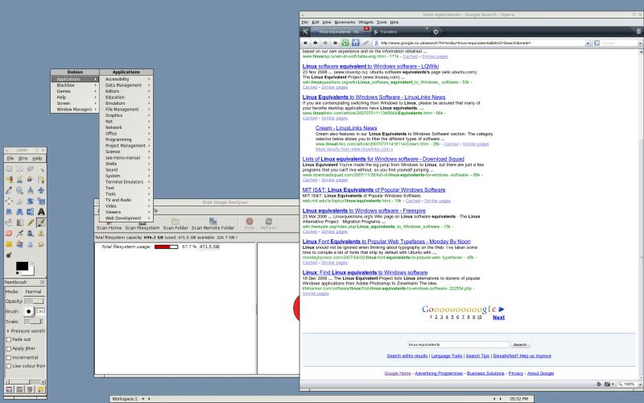
Task: Open Opera's closed tabs trash icon
Action: point(638,31)
